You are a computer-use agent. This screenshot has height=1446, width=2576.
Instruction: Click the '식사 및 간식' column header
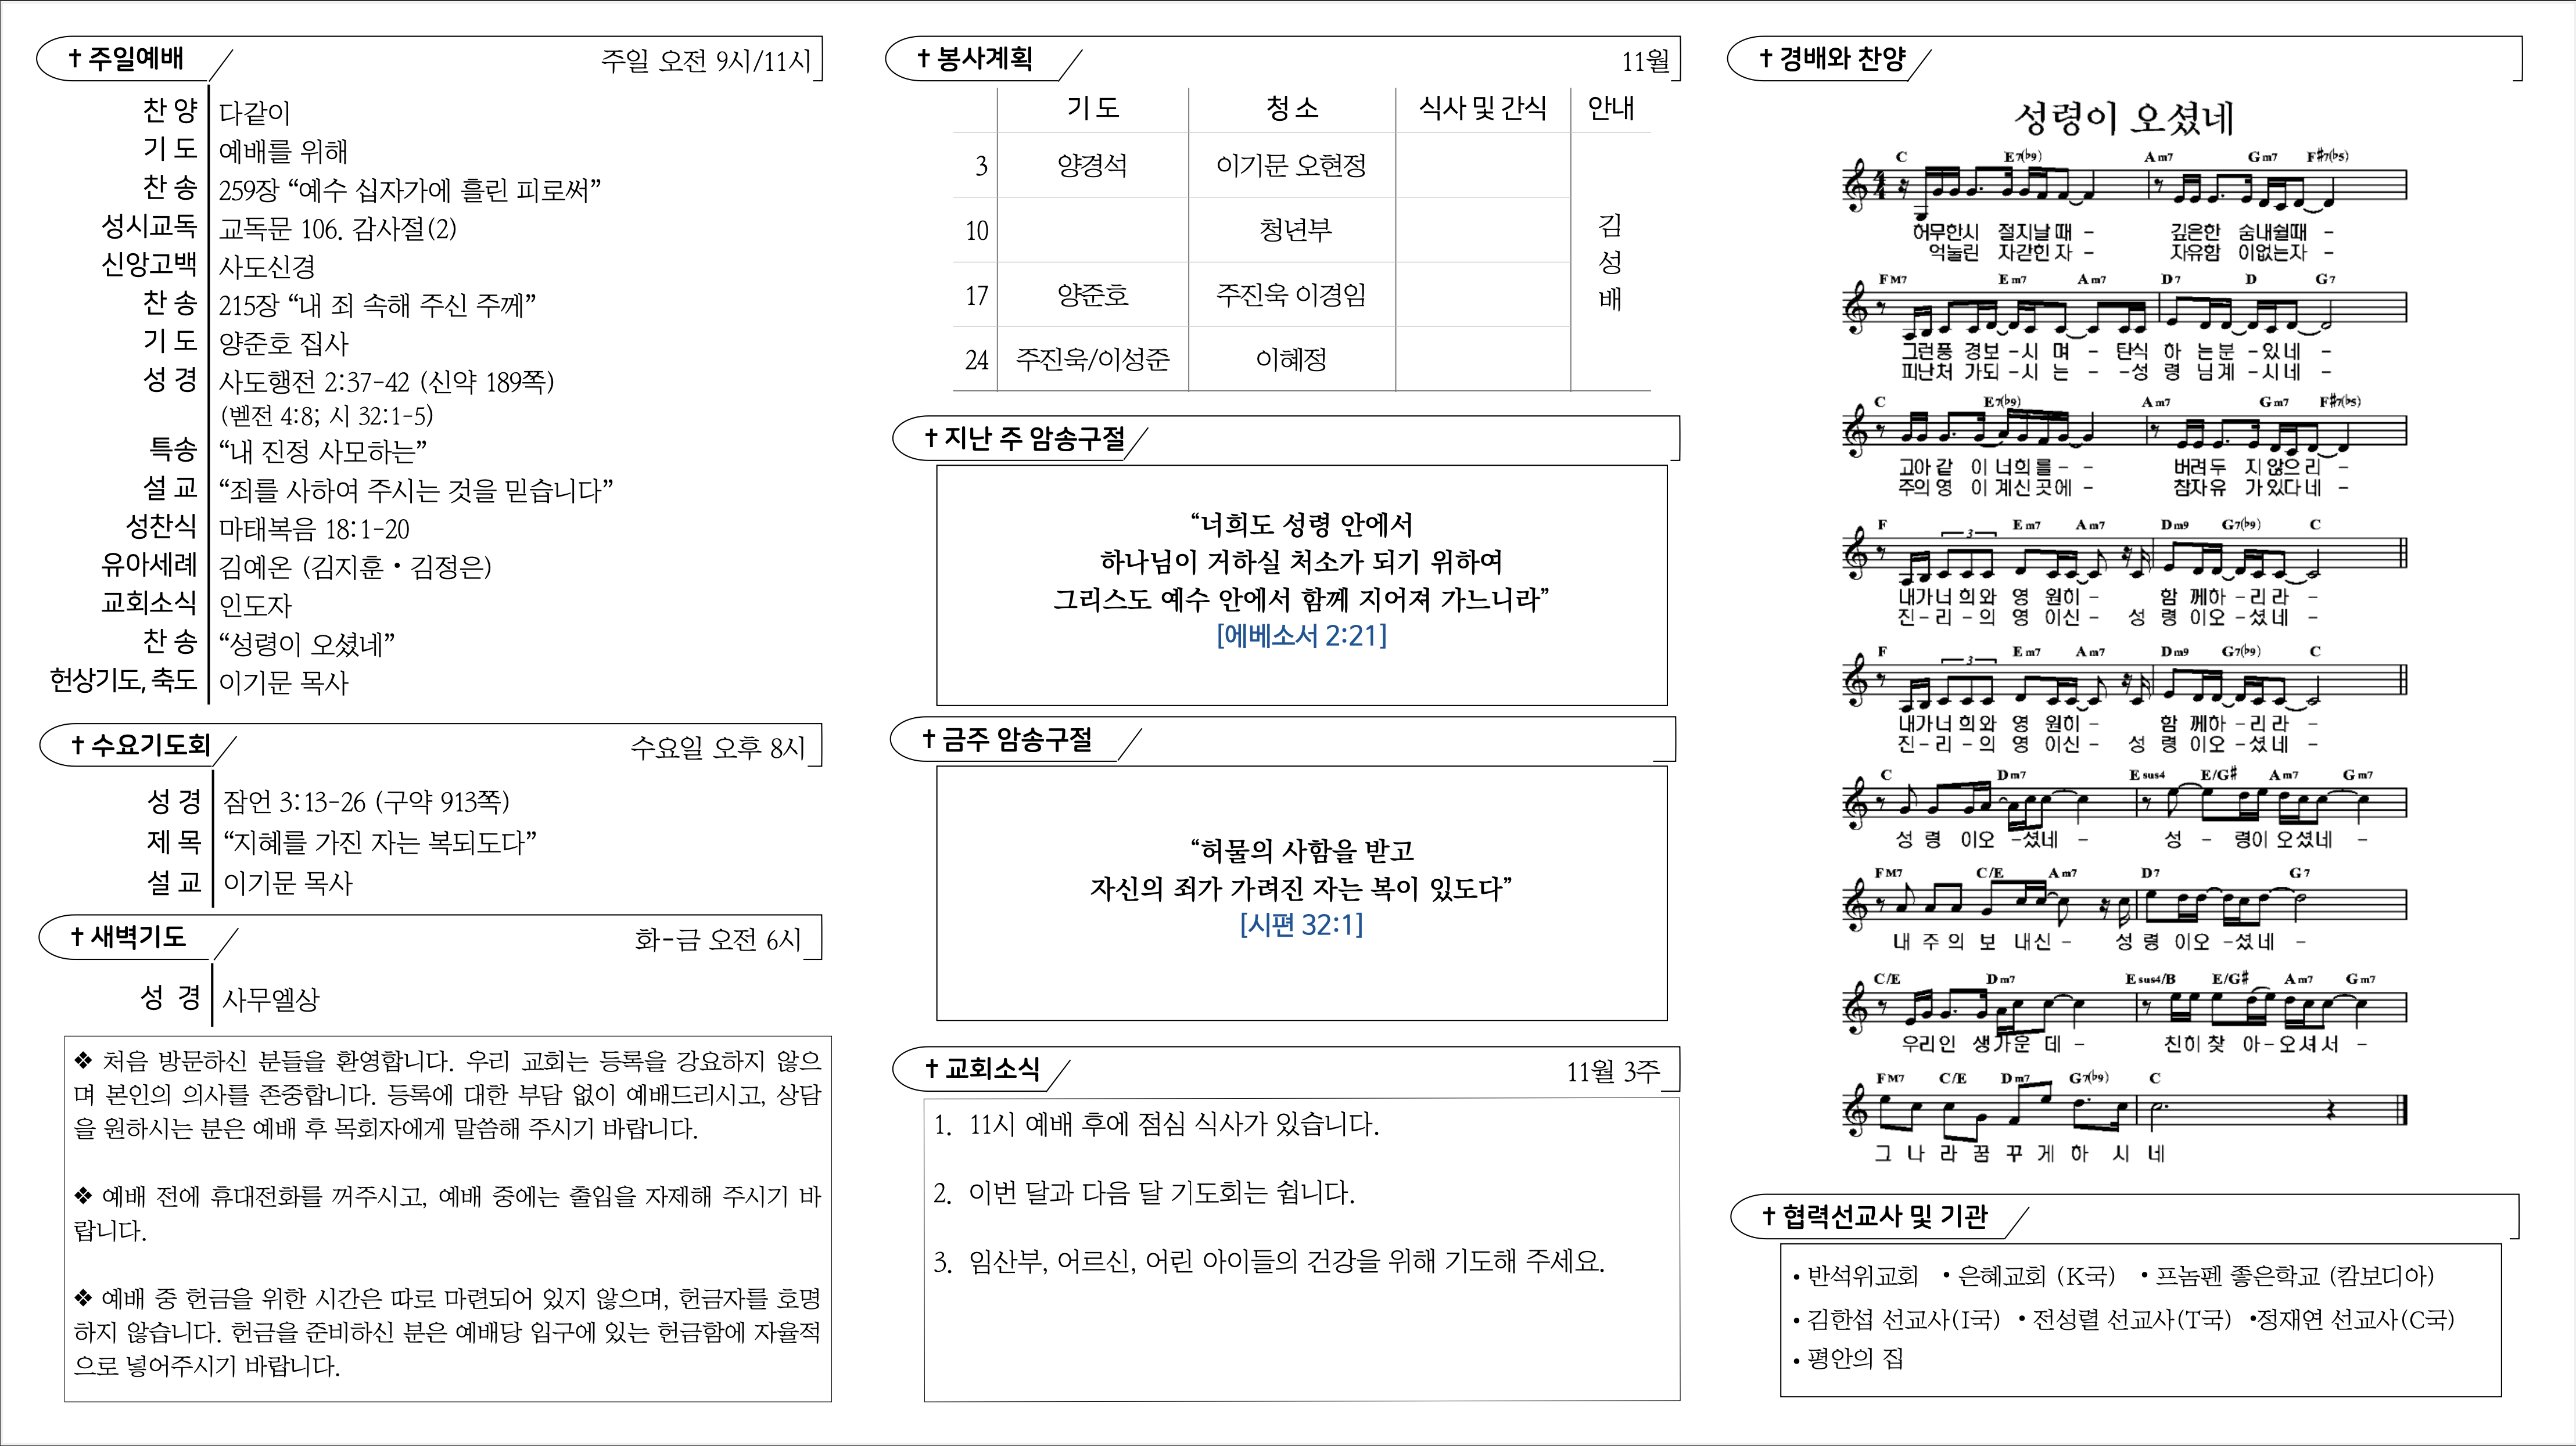pyautogui.click(x=1482, y=108)
